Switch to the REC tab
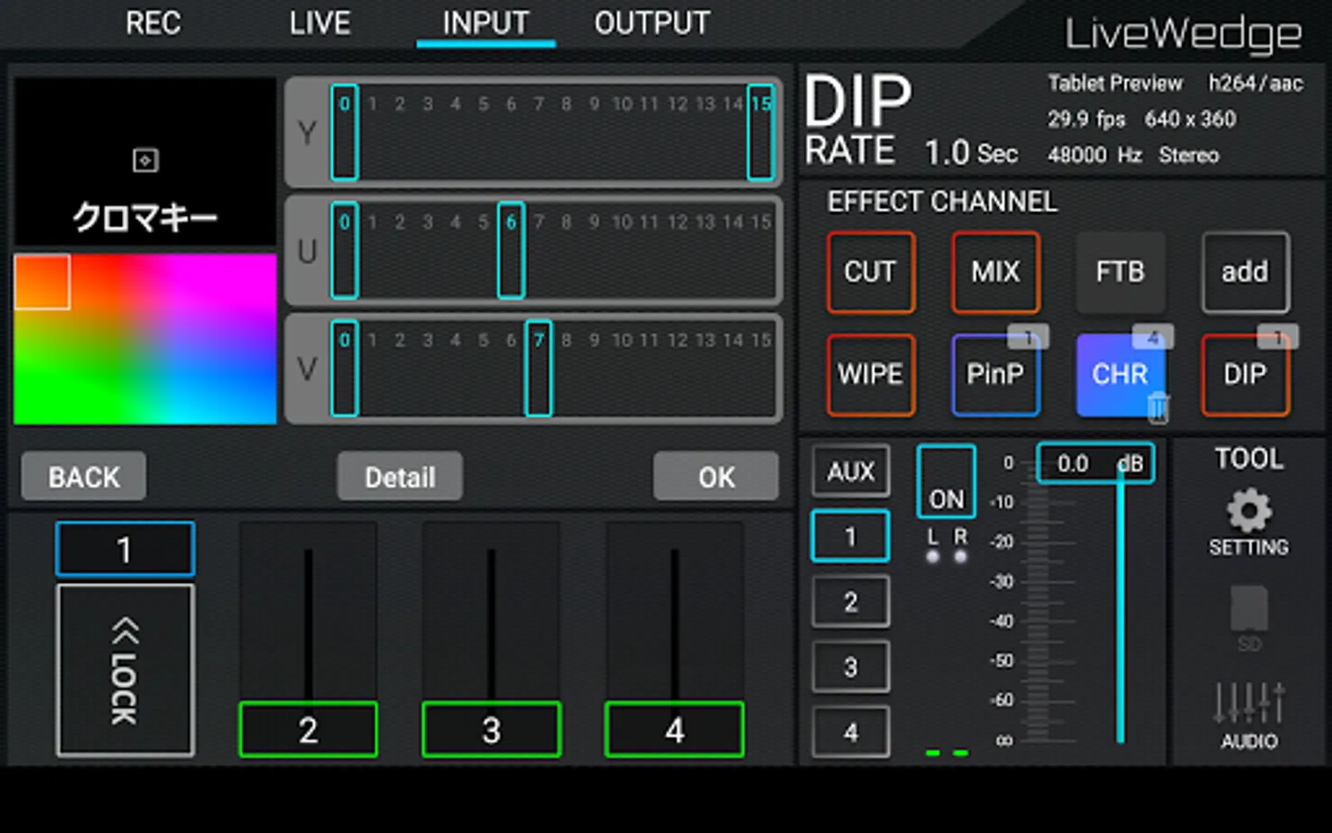 tap(154, 23)
